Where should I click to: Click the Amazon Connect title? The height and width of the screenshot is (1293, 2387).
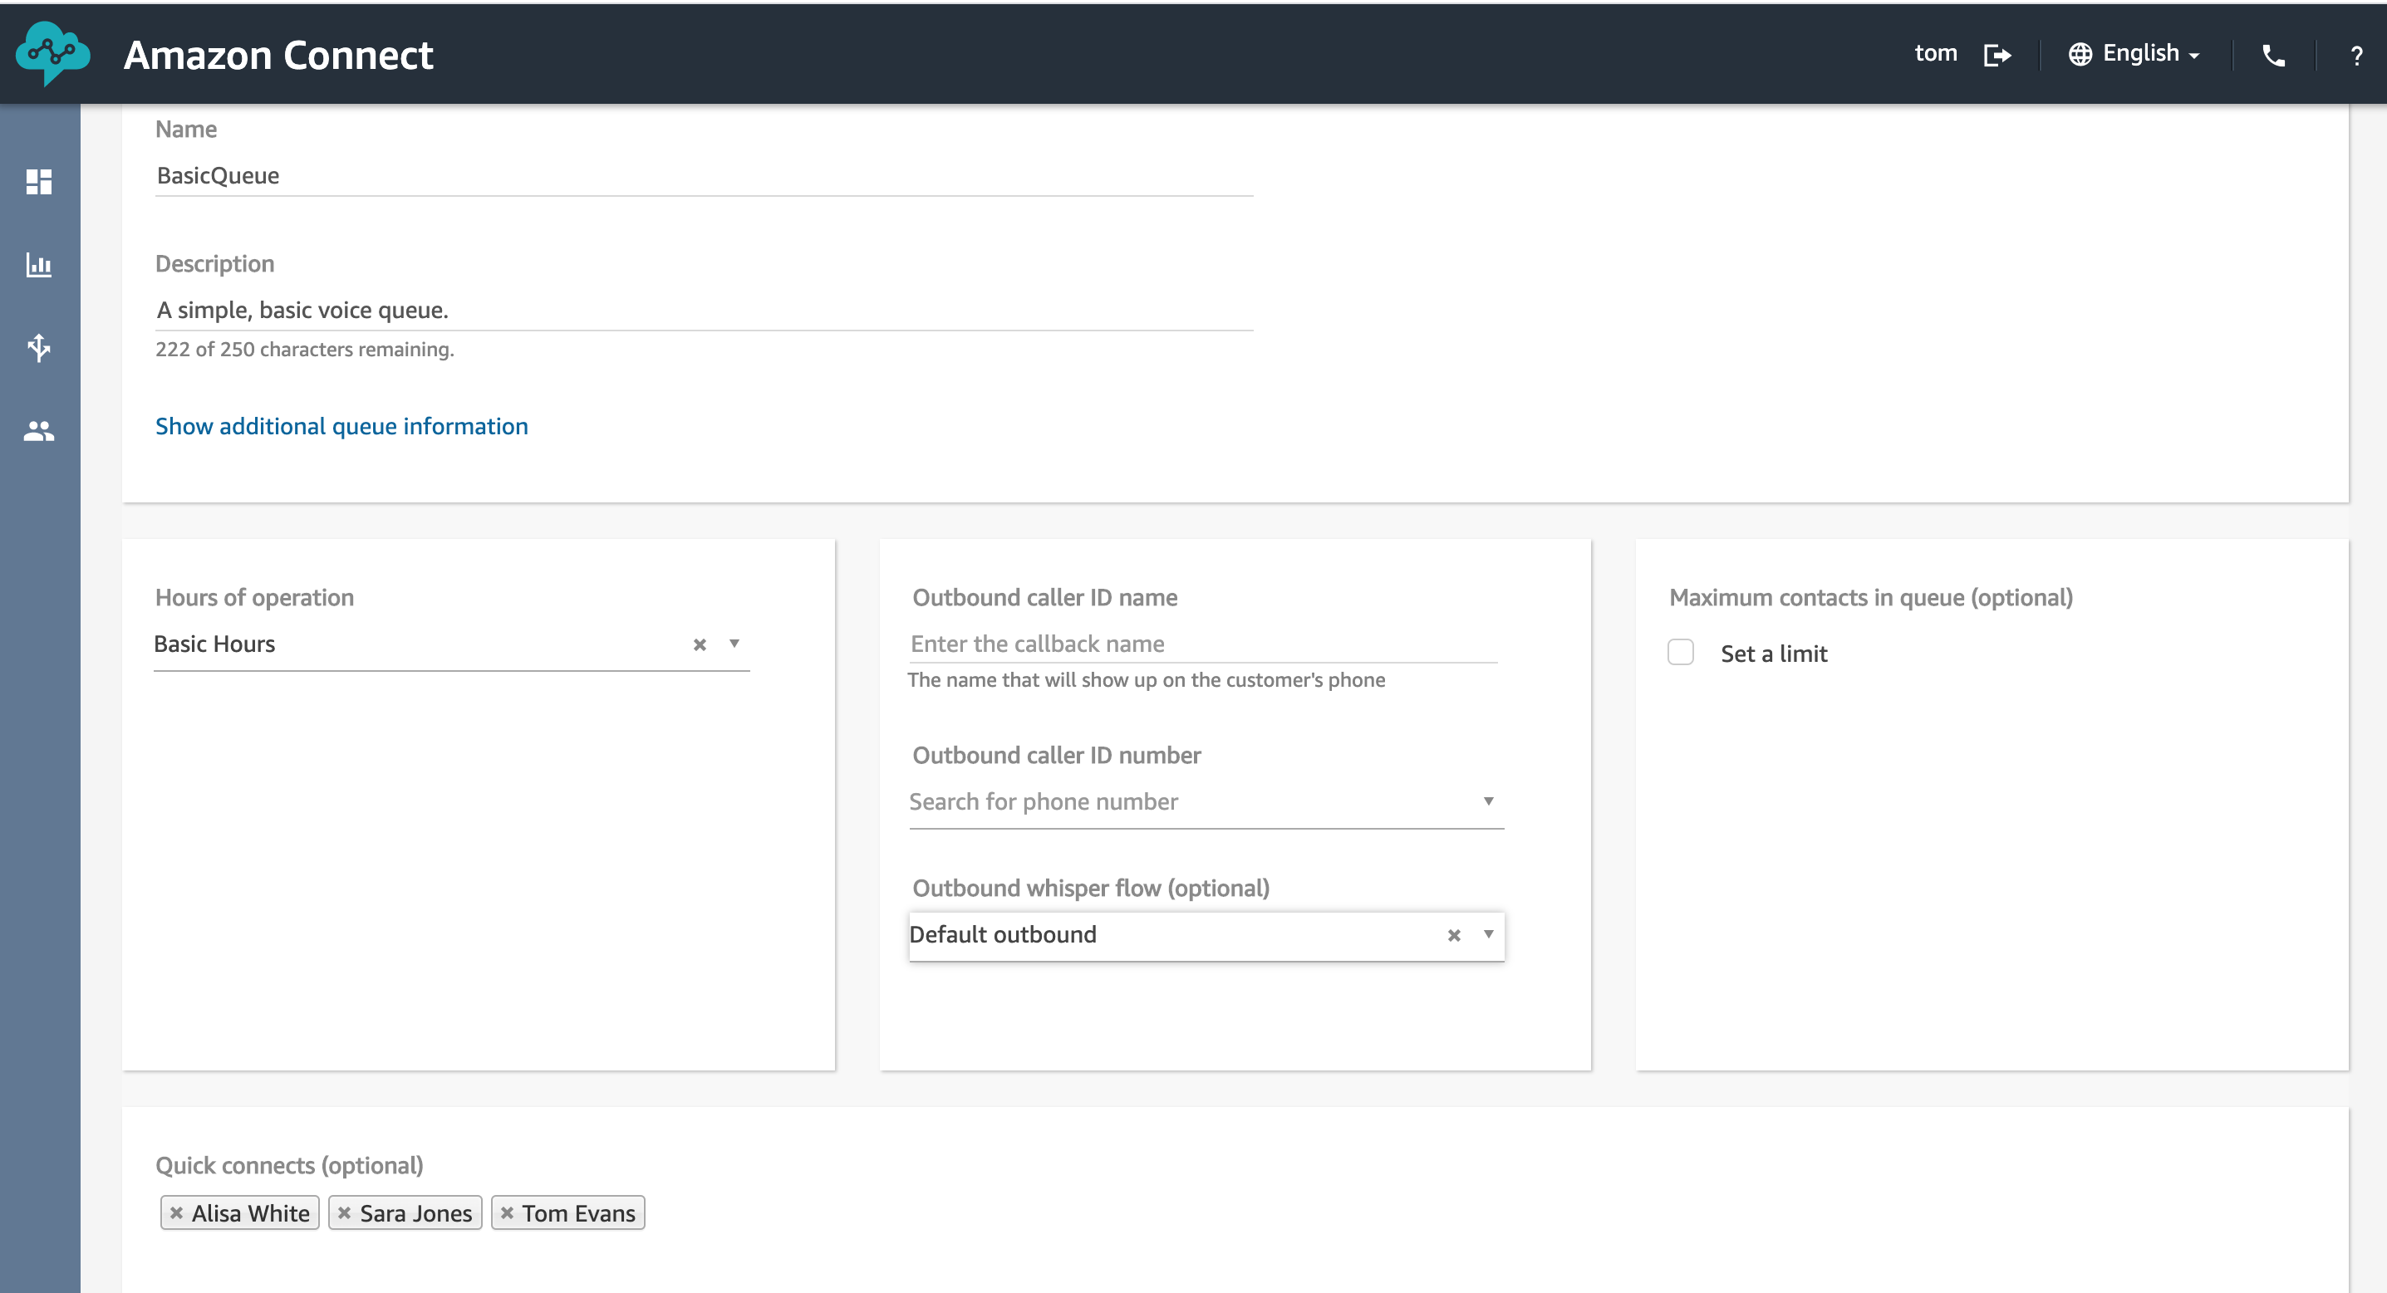(x=278, y=56)
